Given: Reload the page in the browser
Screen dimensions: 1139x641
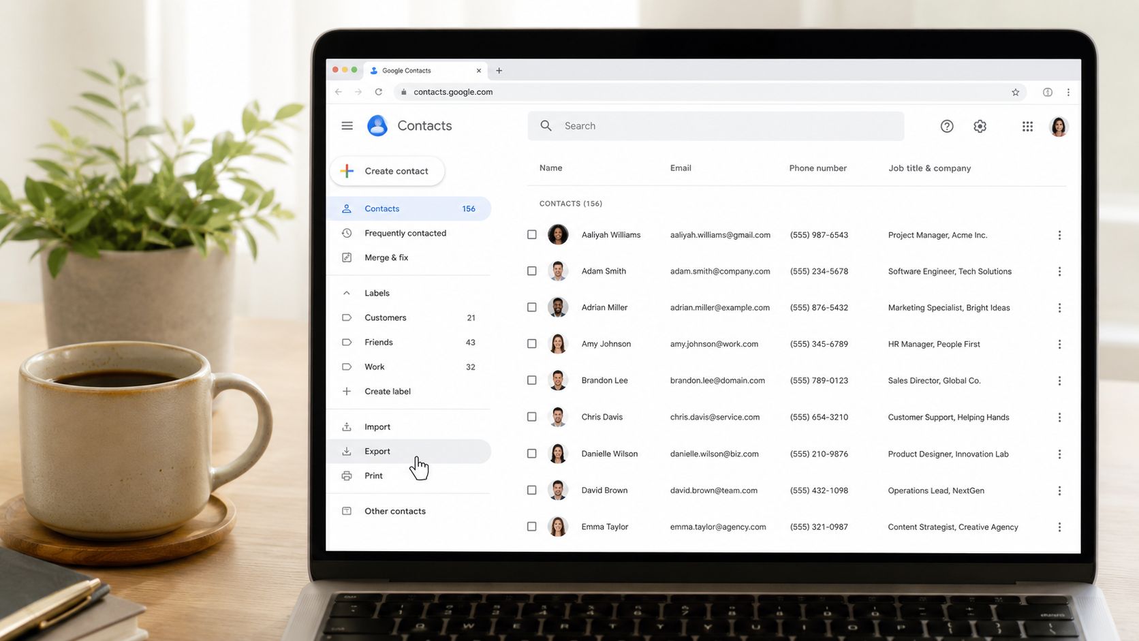Looking at the screenshot, I should tap(379, 92).
